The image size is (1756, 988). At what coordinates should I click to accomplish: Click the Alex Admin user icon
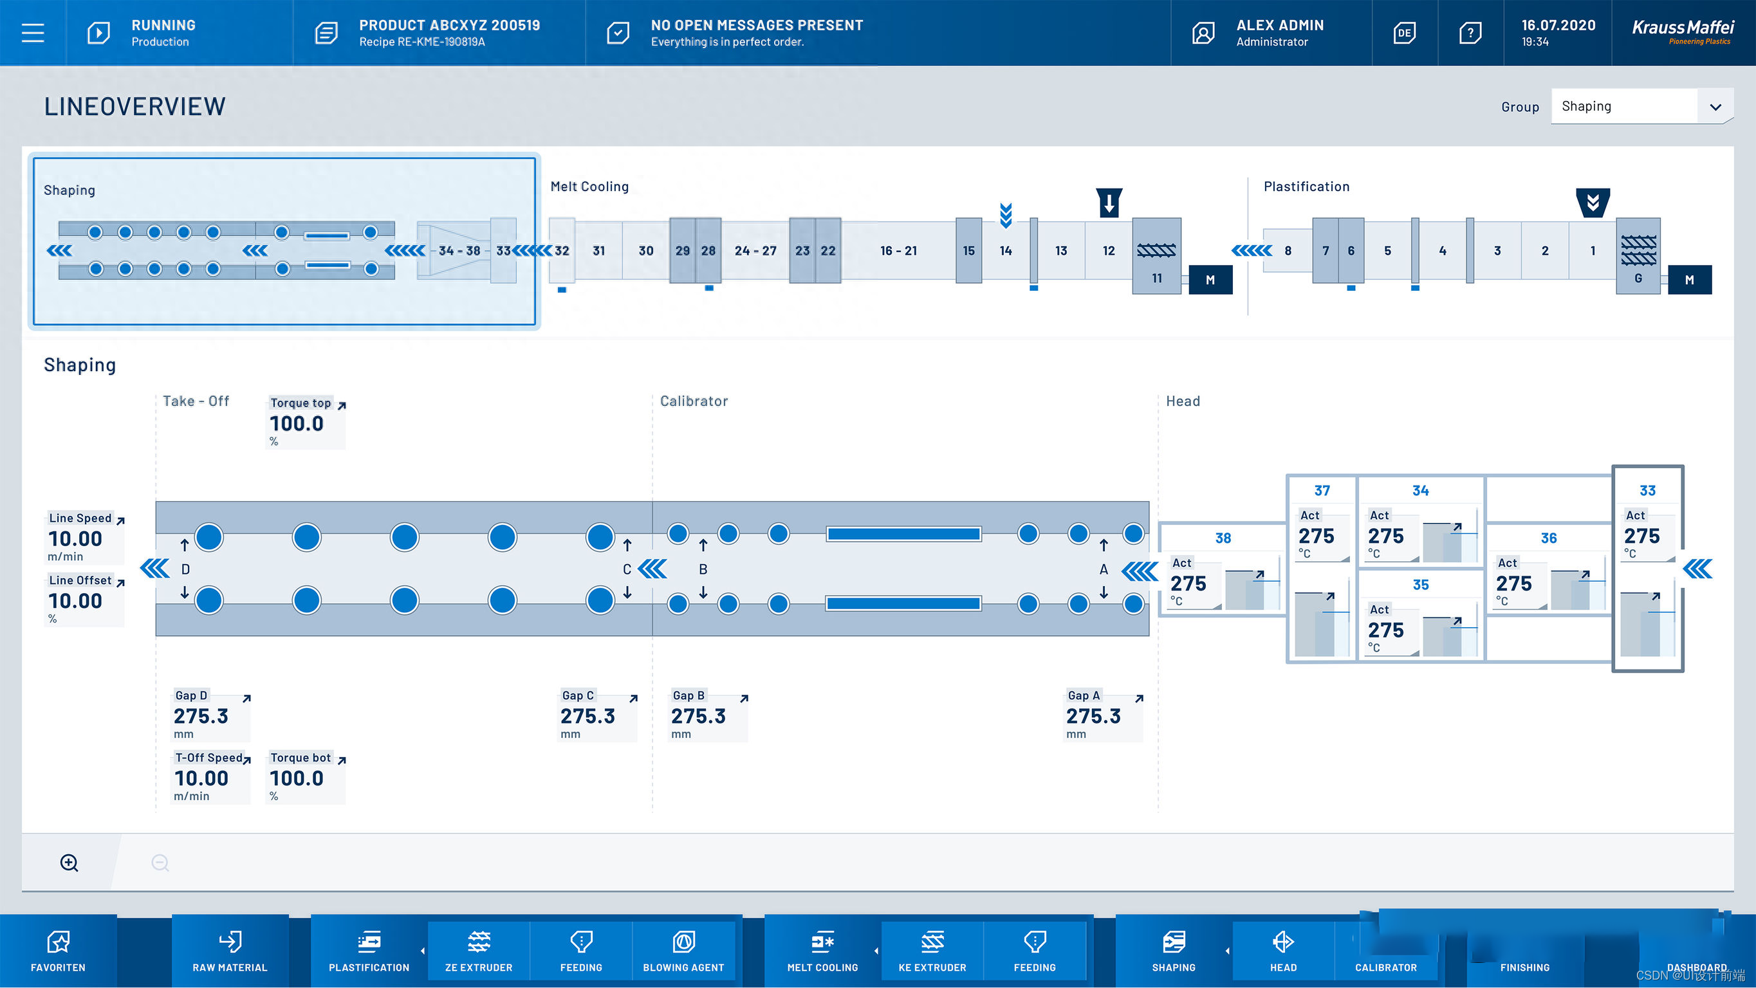point(1203,33)
